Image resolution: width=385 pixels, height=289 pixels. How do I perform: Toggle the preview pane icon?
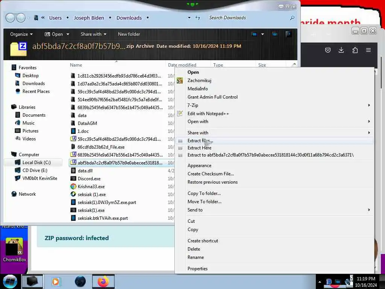275,34
